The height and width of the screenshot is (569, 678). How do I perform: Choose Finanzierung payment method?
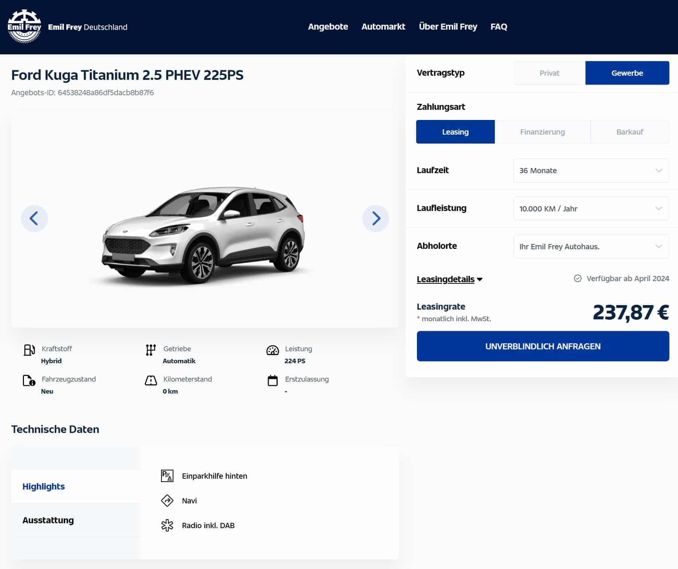(542, 132)
